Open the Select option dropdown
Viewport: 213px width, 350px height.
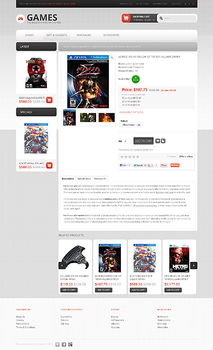pos(130,125)
